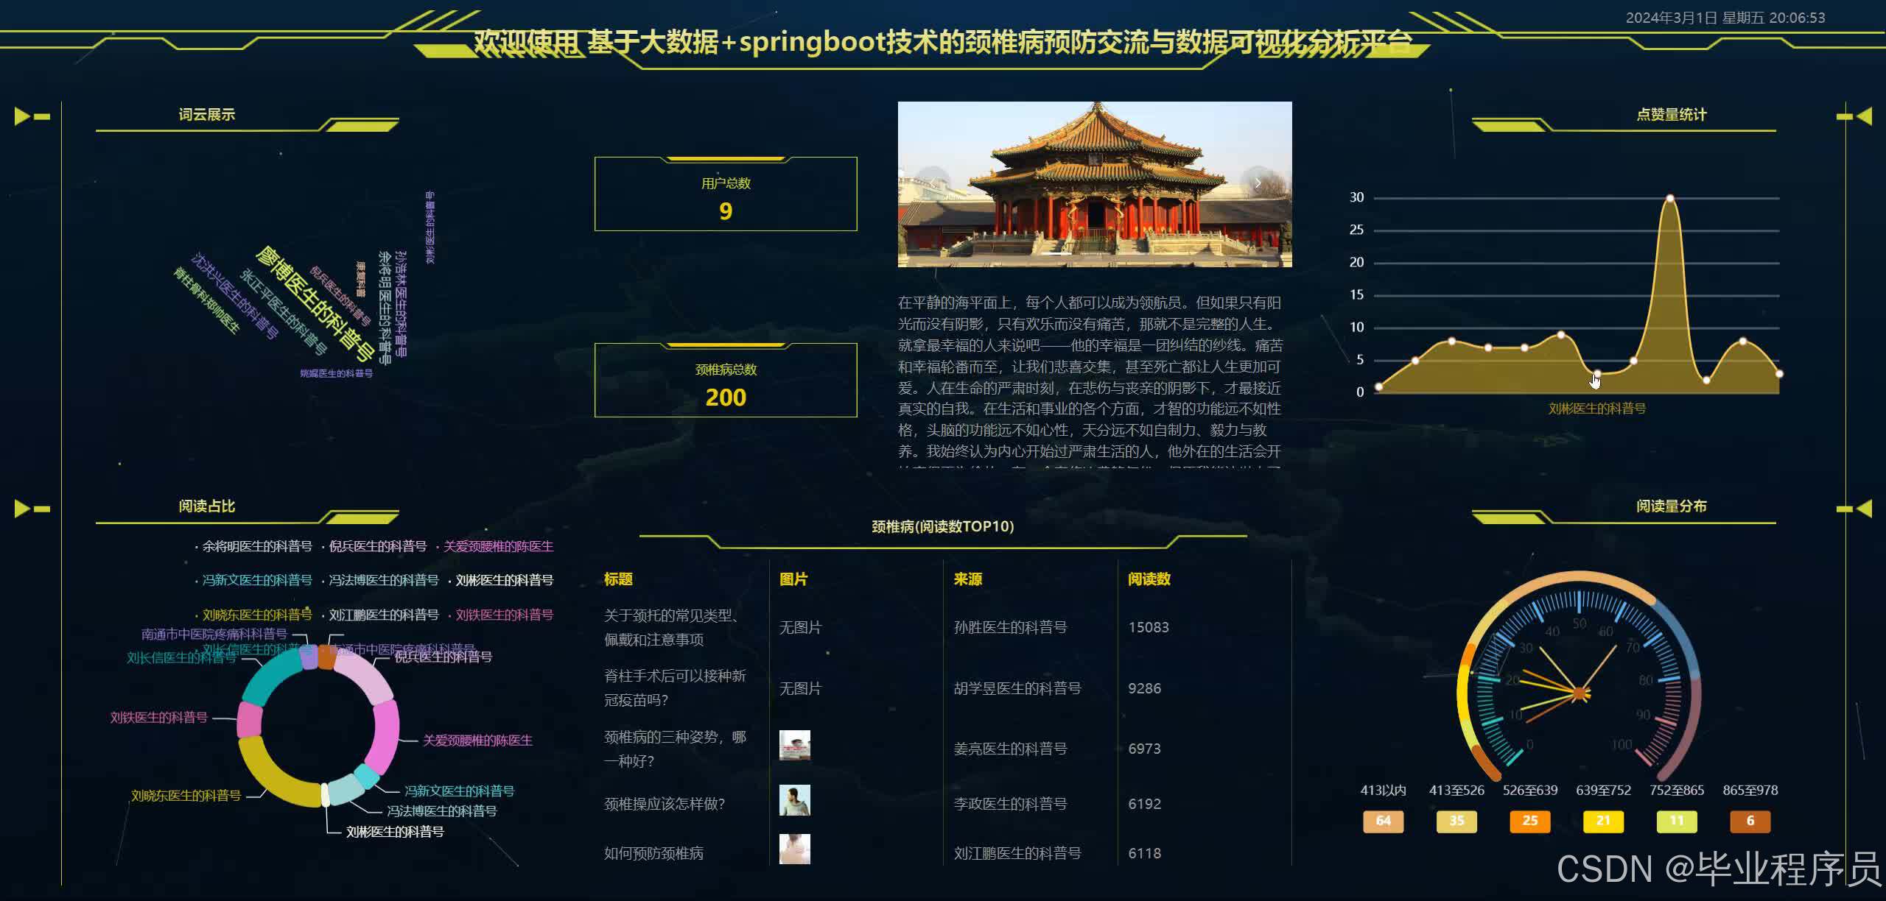Toggle 余将明医生的科普号 legend item
Viewport: 1886px width, 901px height.
pos(256,546)
